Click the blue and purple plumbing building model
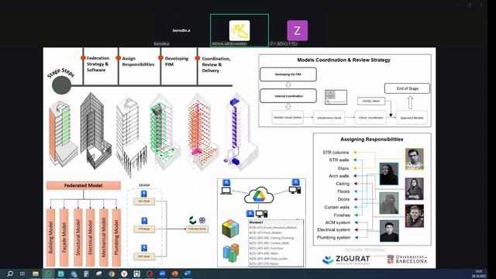This screenshot has width=496, height=279. click(x=241, y=131)
